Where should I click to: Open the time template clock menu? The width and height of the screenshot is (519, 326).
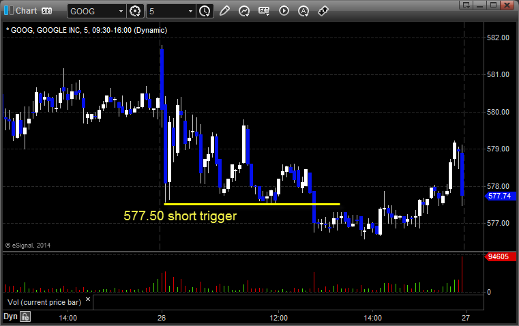click(x=205, y=11)
